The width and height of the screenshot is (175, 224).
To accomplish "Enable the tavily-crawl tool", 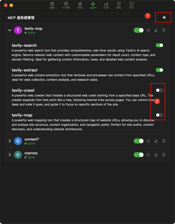I will coord(159,90).
